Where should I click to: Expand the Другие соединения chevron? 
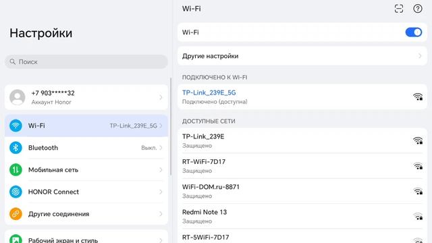161,214
